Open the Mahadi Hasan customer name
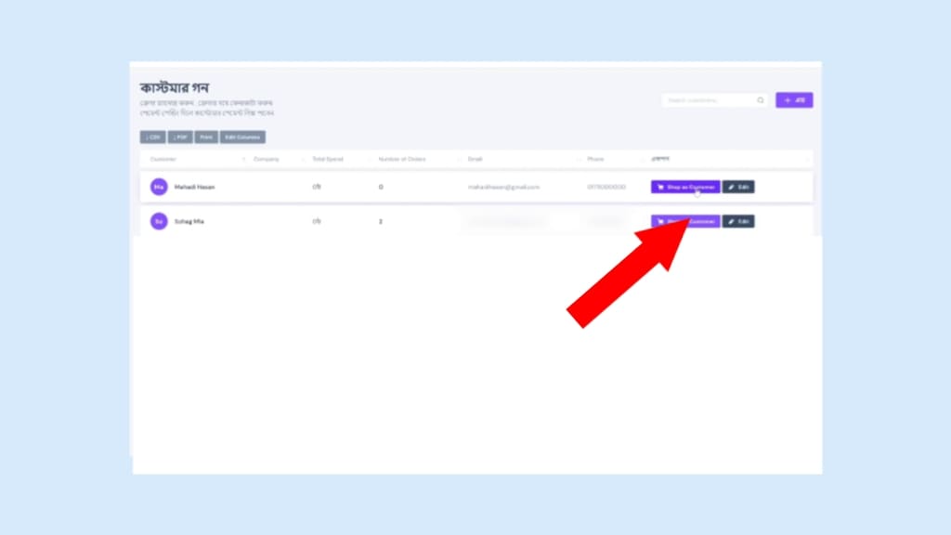 click(194, 187)
